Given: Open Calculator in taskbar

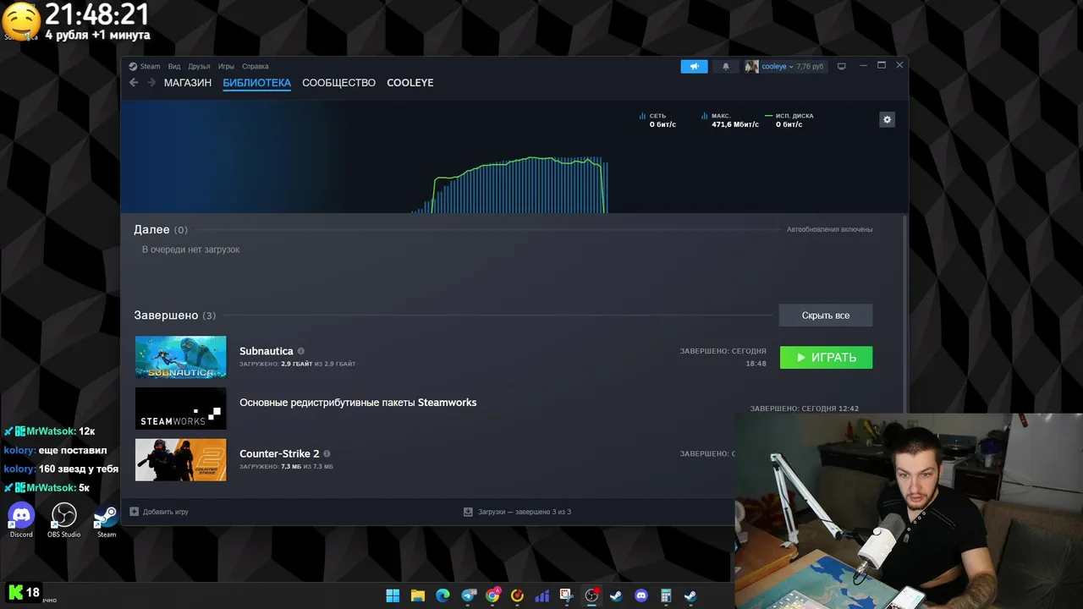Looking at the screenshot, I should tap(666, 595).
